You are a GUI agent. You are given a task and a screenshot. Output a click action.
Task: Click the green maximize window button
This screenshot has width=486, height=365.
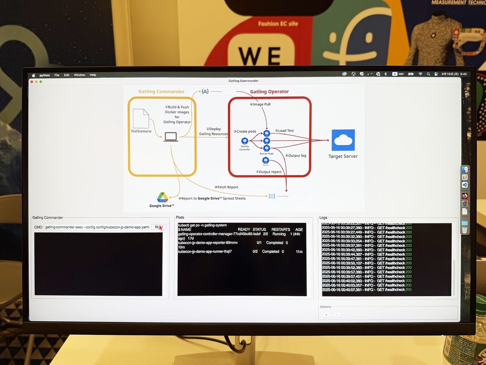coord(40,82)
